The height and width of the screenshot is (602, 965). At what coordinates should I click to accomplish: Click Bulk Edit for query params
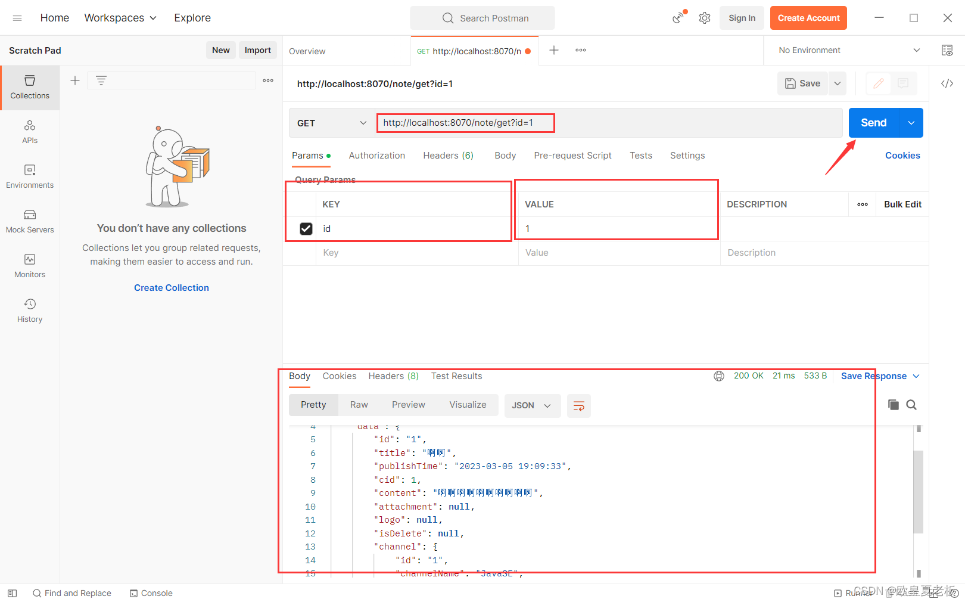(902, 204)
